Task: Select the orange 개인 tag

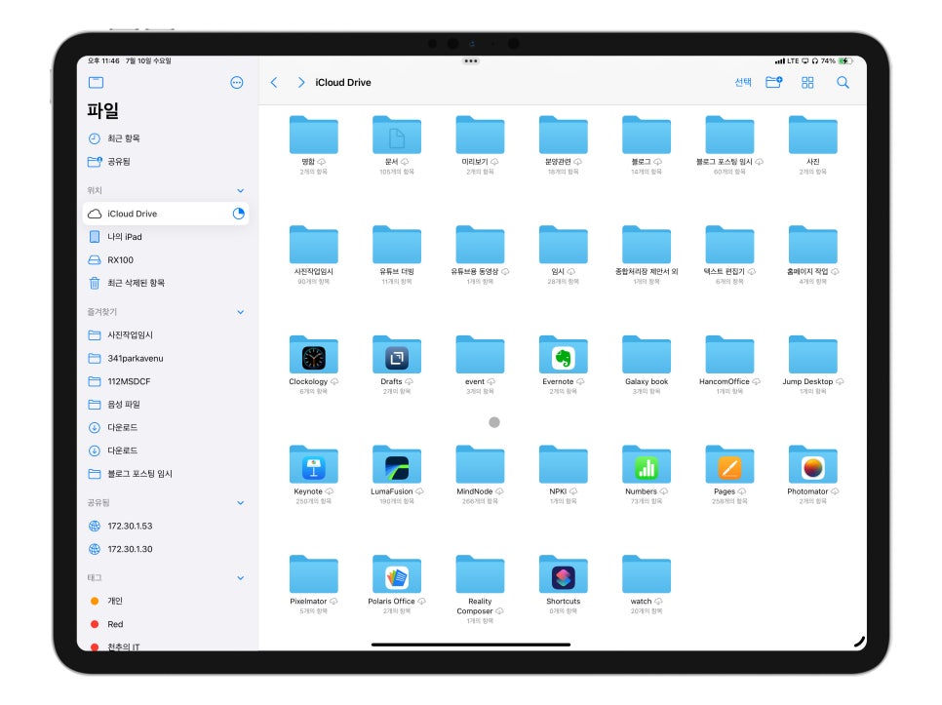Action: tap(165, 601)
